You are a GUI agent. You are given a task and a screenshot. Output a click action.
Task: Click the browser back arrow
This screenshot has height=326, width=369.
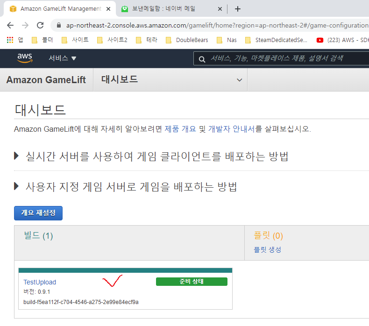tap(10, 25)
